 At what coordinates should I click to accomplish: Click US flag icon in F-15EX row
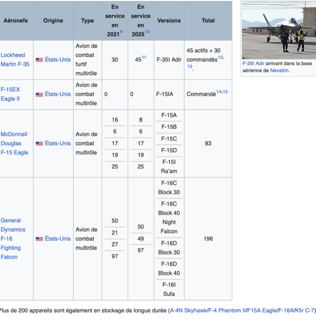click(39, 94)
